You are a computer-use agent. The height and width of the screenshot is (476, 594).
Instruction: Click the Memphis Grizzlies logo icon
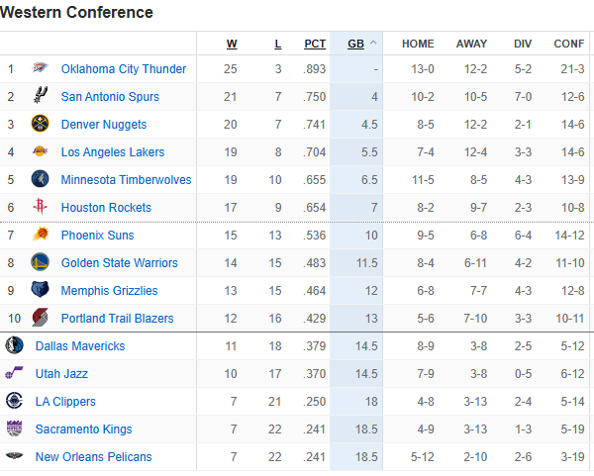40,291
